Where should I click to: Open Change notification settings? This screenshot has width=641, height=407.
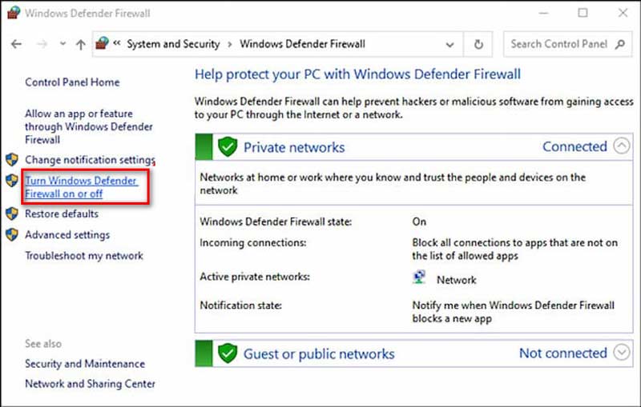[90, 160]
